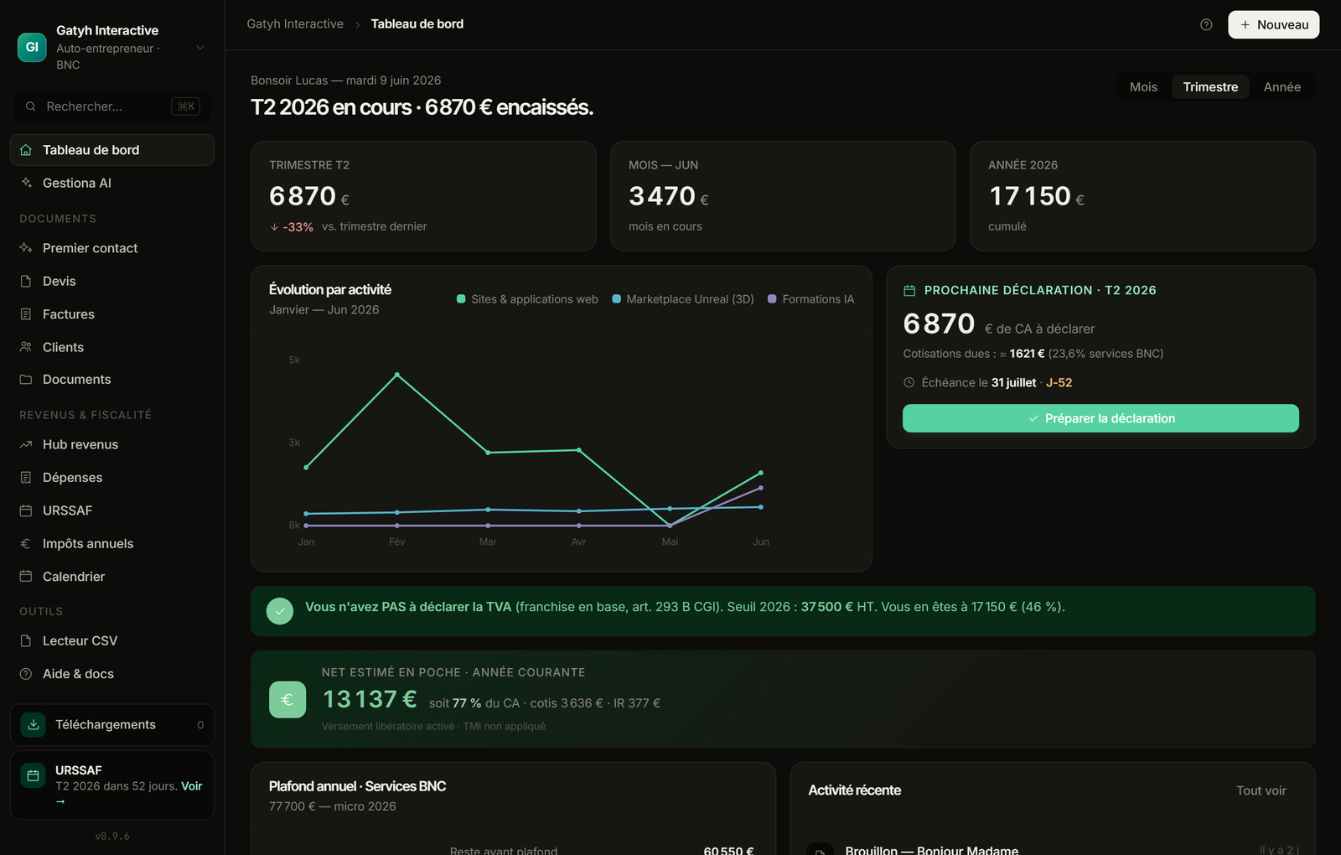Open Impôts annuels
Screen dimensions: 1341x855
tap(112, 544)
